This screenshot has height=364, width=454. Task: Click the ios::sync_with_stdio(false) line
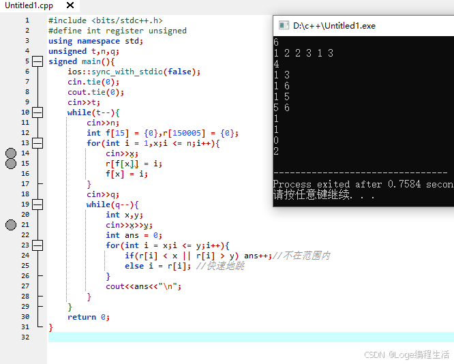(134, 72)
